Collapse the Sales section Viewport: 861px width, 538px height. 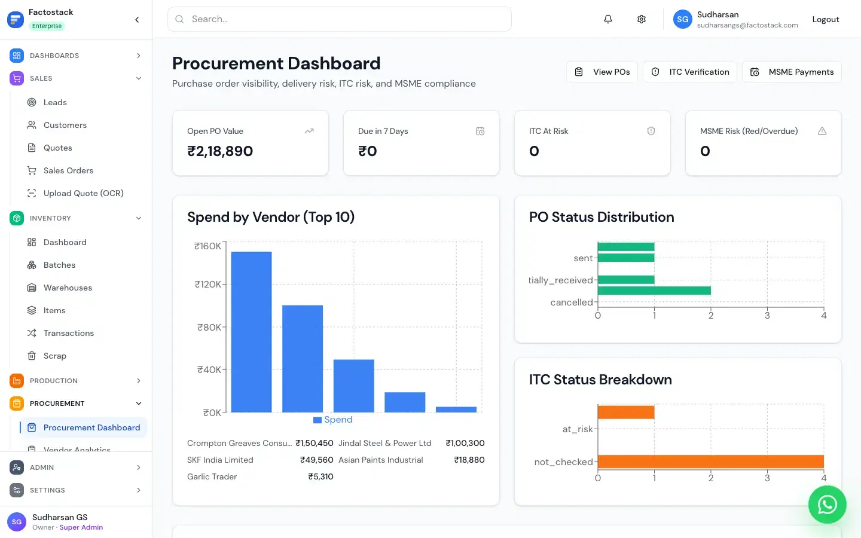[139, 78]
